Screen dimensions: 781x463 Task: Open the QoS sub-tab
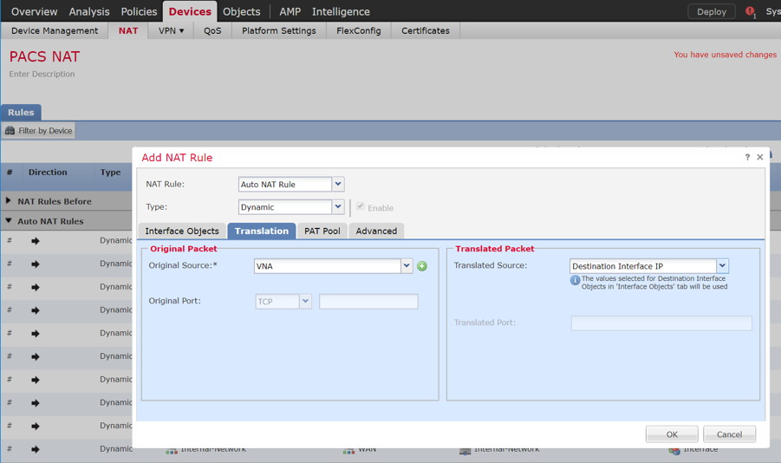pyautogui.click(x=212, y=30)
